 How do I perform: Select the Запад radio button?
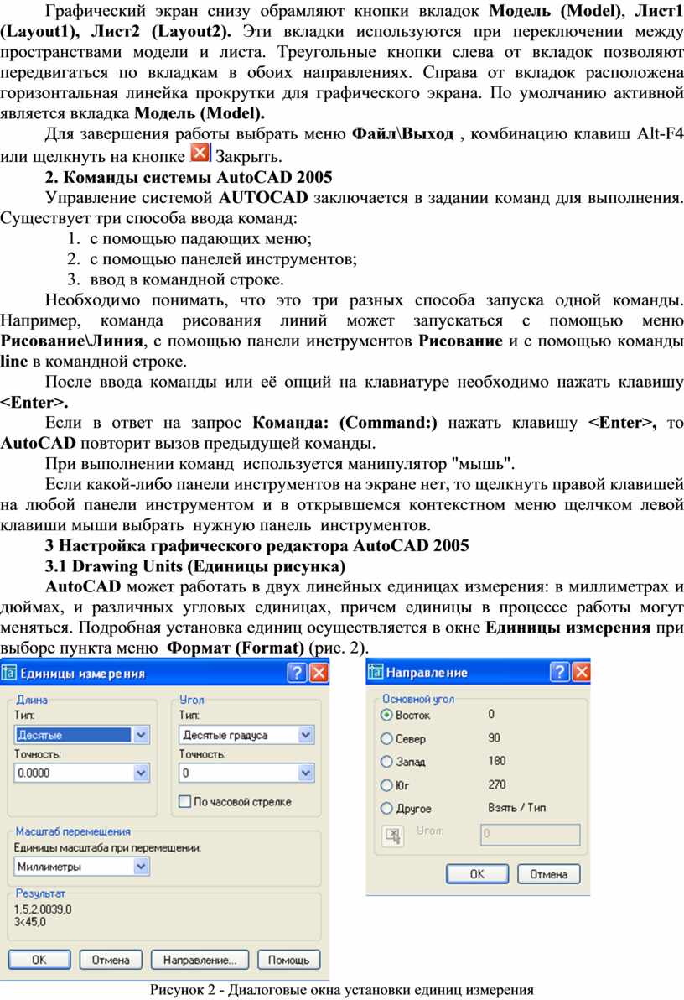[386, 762]
